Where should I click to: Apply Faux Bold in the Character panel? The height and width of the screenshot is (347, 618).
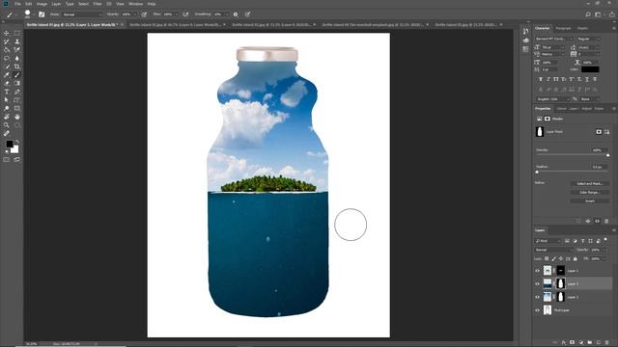(541, 79)
